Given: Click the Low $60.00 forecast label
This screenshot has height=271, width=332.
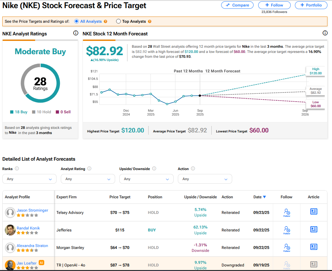Looking at the screenshot, I should click(315, 104).
